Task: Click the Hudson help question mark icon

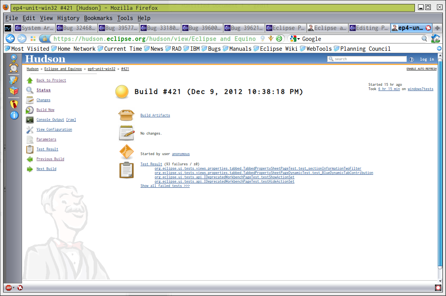Action: [411, 59]
